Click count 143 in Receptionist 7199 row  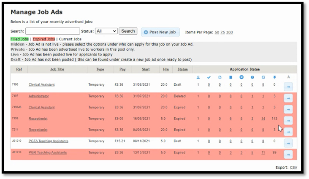pos(274,119)
